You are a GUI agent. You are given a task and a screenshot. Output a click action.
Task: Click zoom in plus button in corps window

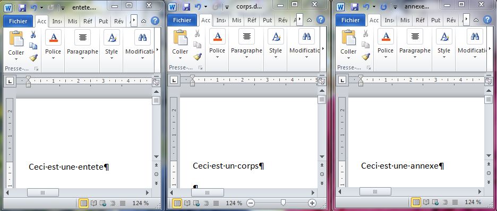(x=312, y=203)
